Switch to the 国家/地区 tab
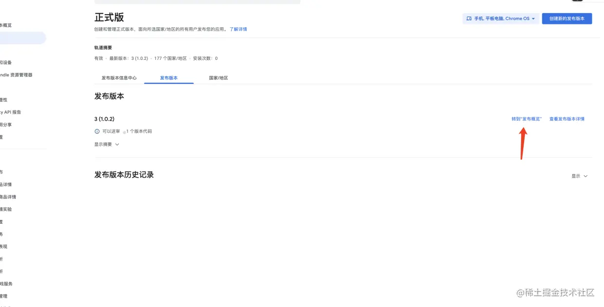Image resolution: width=604 pixels, height=307 pixels. point(219,78)
